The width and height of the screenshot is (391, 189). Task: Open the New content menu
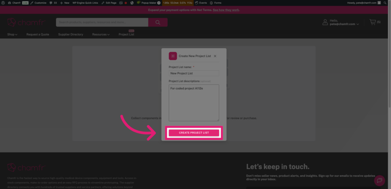tap(65, 3)
